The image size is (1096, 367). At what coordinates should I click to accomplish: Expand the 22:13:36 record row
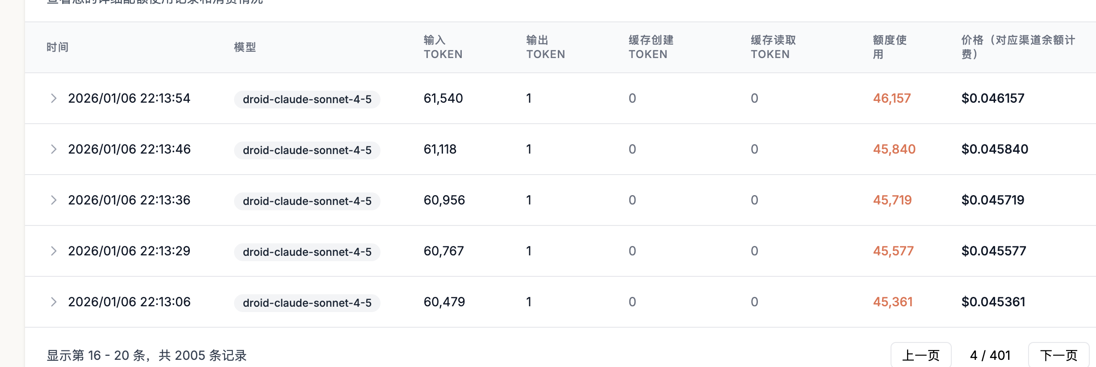(54, 200)
